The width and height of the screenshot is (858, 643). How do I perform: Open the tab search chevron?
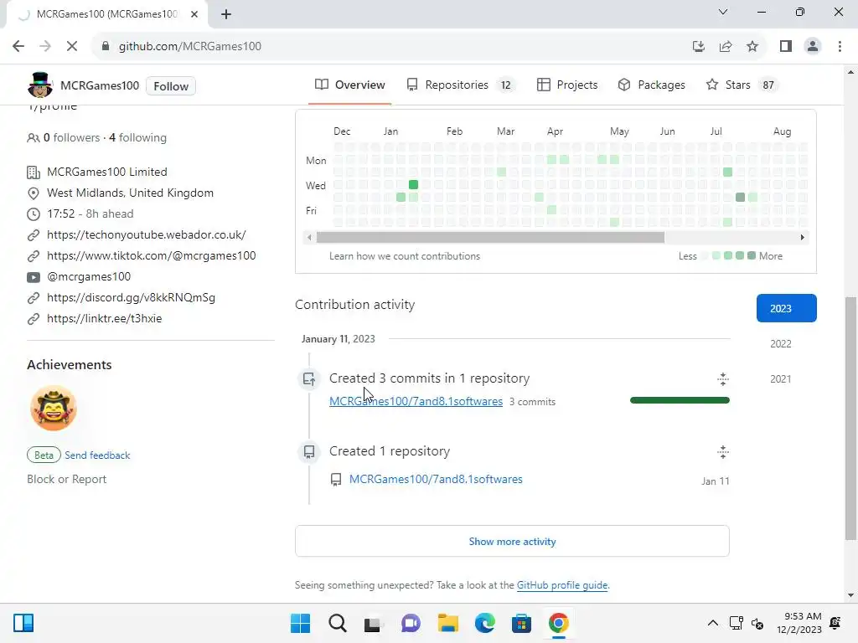pos(723,12)
